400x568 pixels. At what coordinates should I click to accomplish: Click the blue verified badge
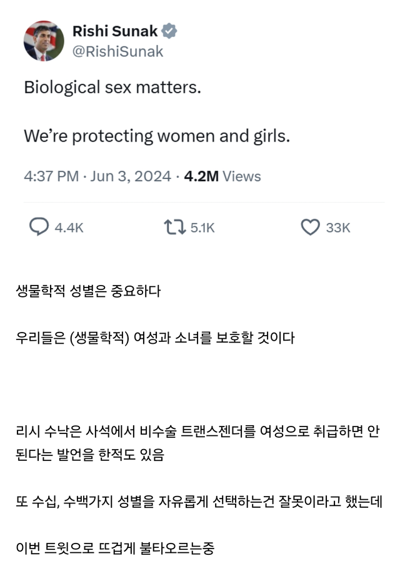click(169, 31)
